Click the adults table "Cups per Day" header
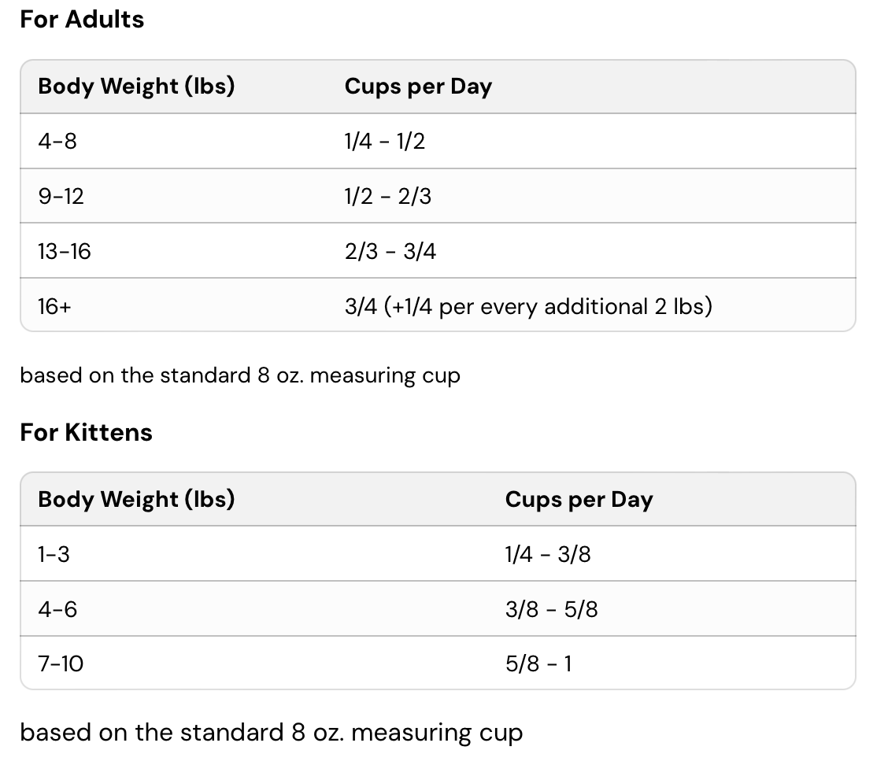 point(418,87)
